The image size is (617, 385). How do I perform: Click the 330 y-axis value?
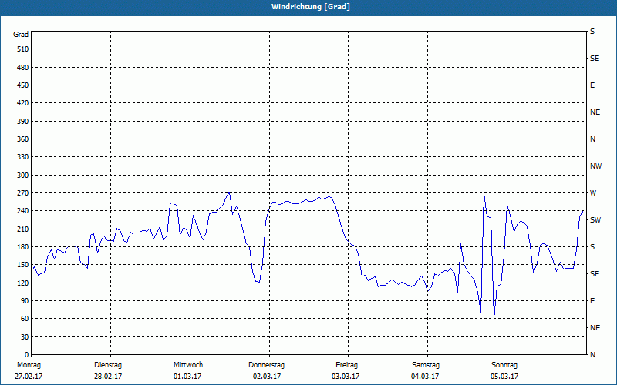pos(23,157)
